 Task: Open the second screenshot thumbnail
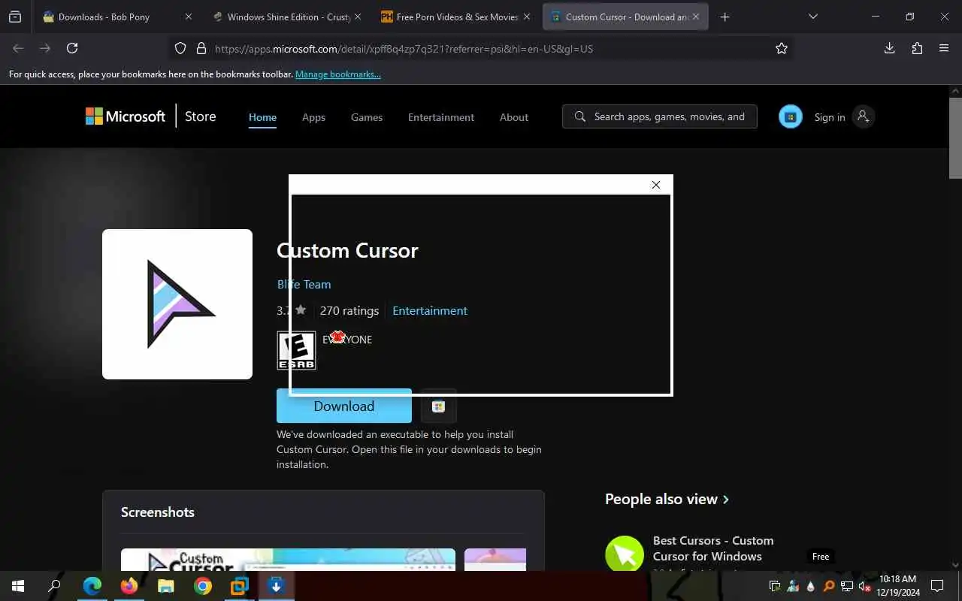(495, 560)
